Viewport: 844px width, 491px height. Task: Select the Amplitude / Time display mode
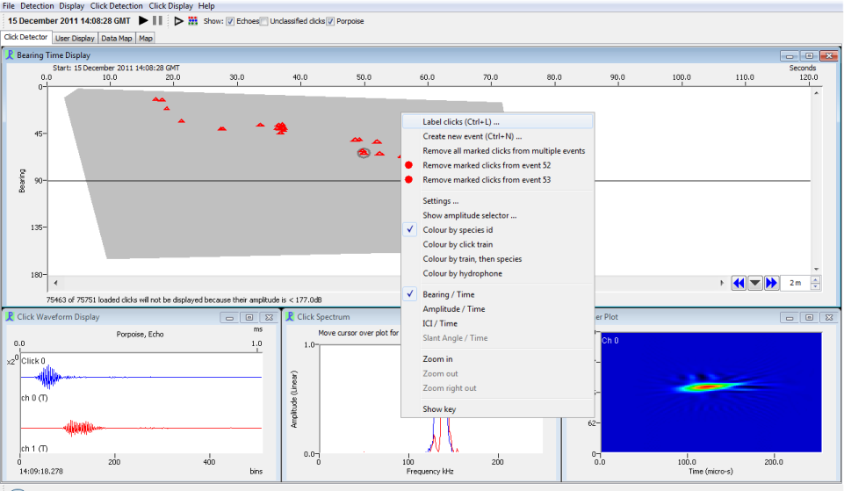coord(498,309)
